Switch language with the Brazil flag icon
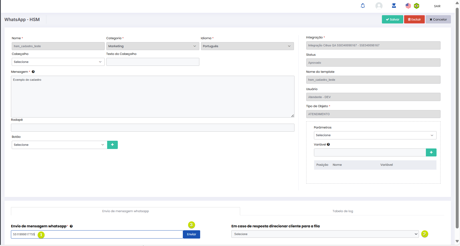The image size is (460, 246). click(417, 6)
